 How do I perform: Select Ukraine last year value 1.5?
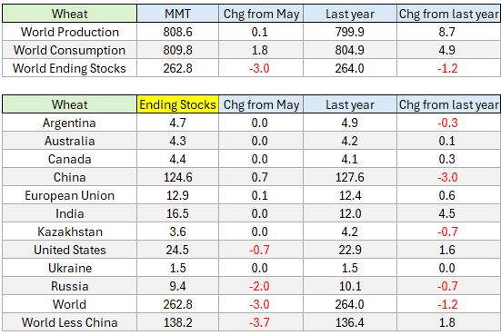350,269
